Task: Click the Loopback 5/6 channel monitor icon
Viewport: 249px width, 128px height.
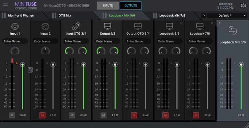Action: tap(170, 26)
